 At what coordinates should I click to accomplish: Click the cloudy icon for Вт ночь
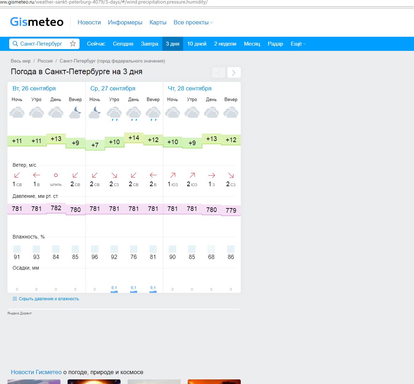tap(17, 112)
